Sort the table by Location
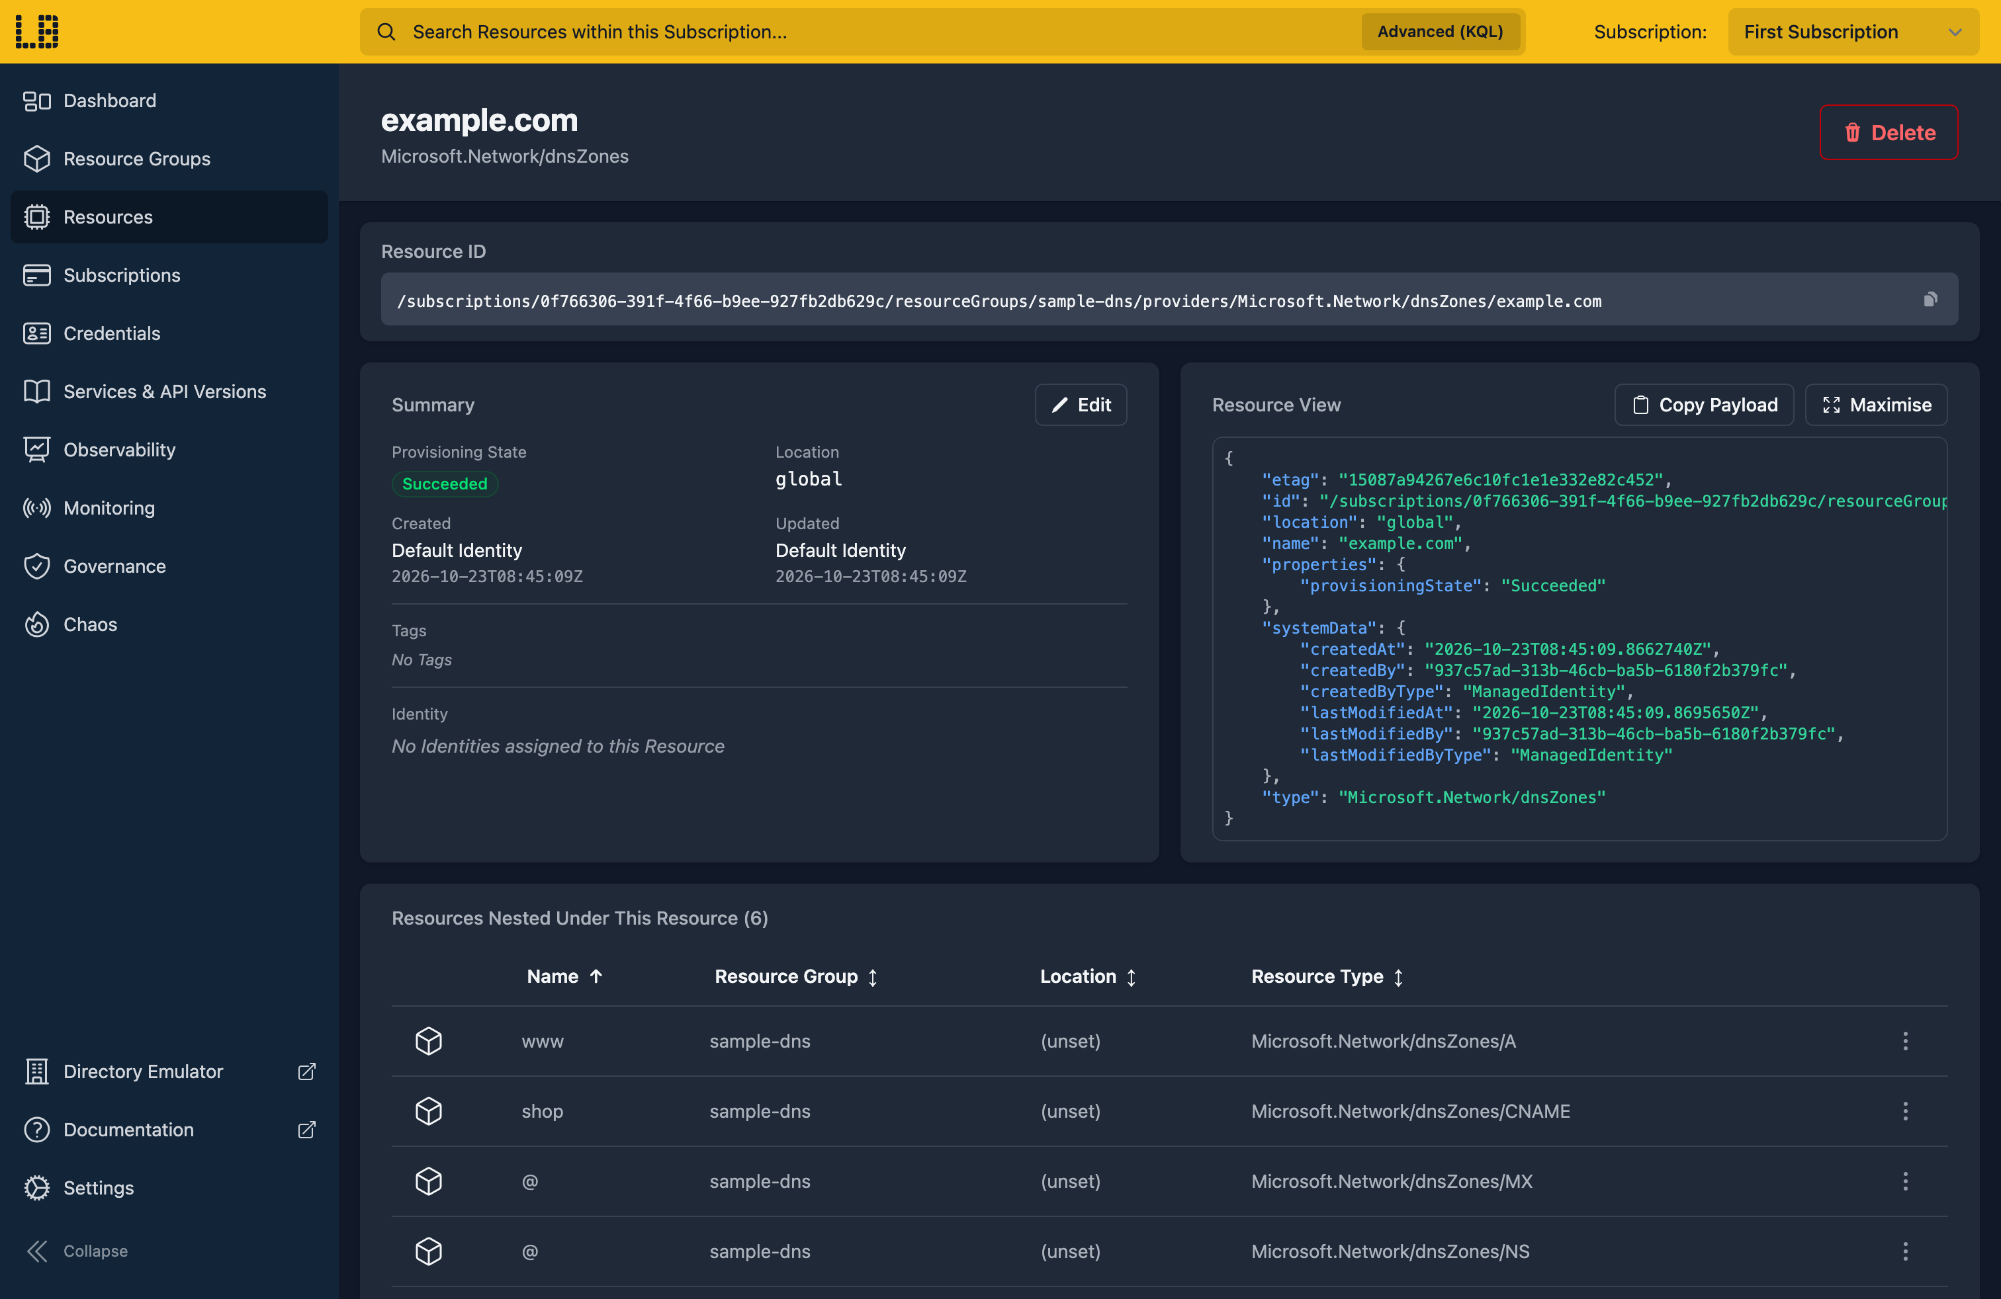Viewport: 2001px width, 1299px height. pos(1088,976)
